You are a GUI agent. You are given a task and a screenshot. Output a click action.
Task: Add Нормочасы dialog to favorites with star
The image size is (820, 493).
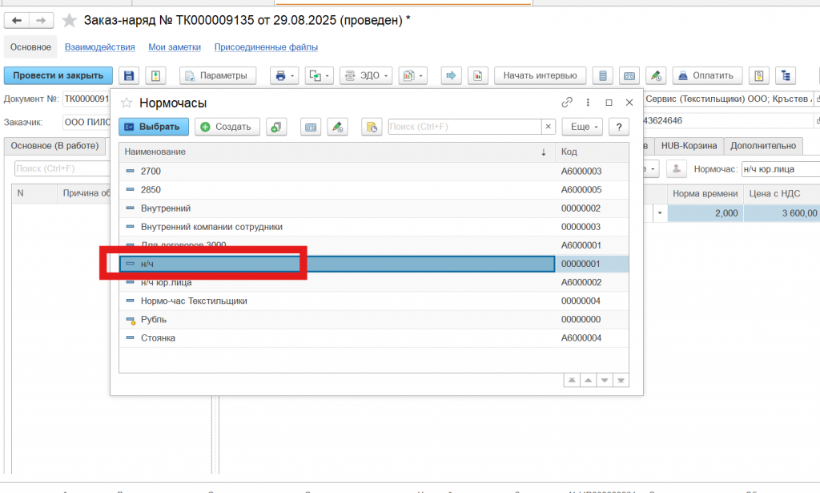click(x=126, y=103)
